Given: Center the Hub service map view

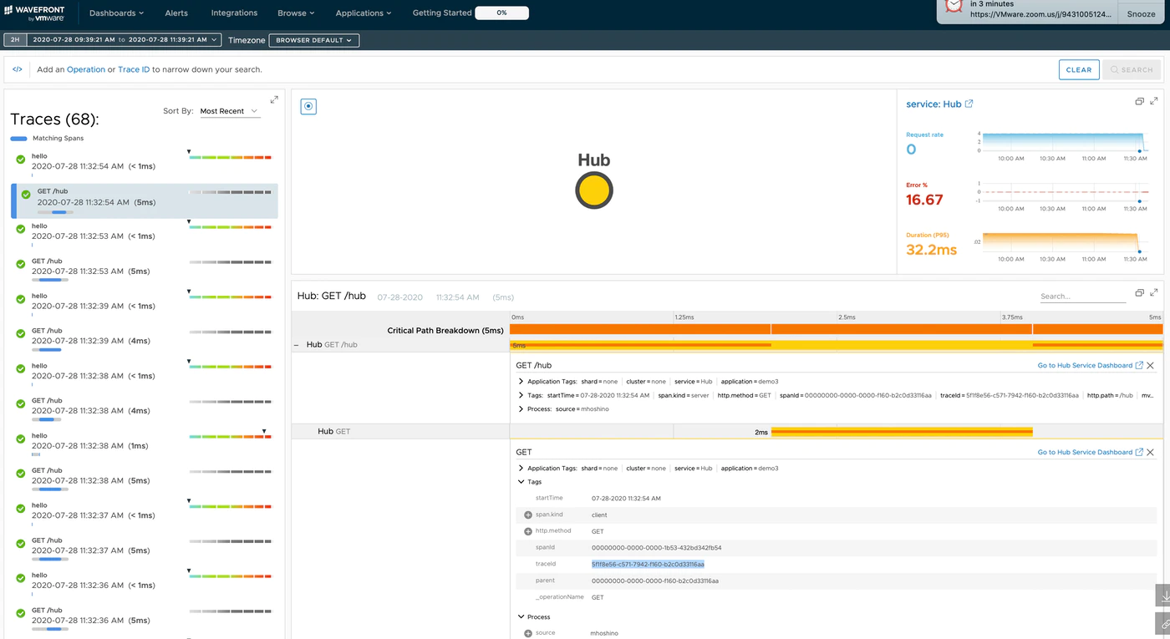Looking at the screenshot, I should [308, 106].
